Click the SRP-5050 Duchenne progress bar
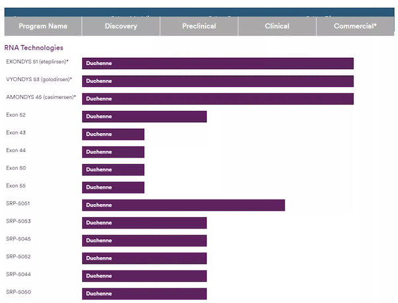Image resolution: width=398 pixels, height=303 pixels. [145, 294]
